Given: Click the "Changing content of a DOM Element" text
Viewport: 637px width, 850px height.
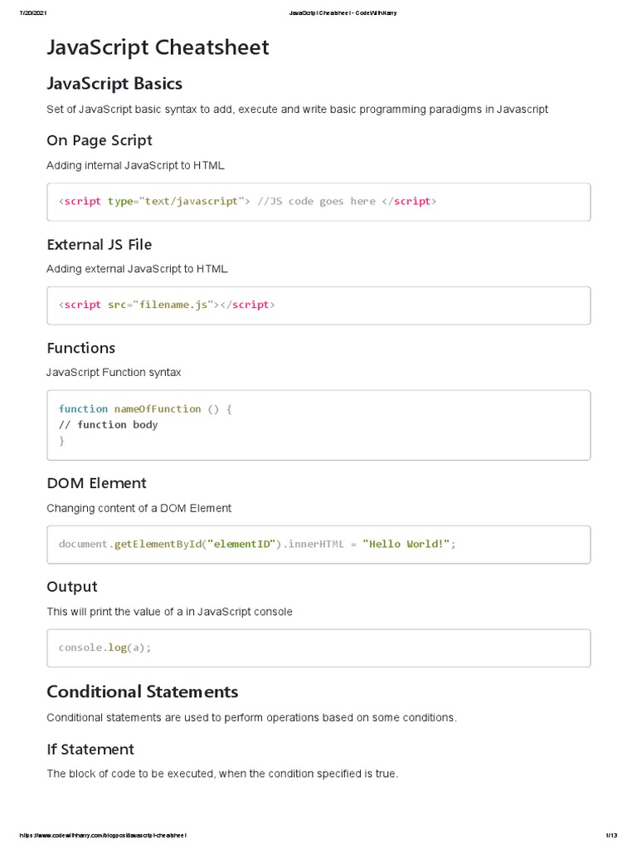Looking at the screenshot, I should pyautogui.click(x=139, y=508).
